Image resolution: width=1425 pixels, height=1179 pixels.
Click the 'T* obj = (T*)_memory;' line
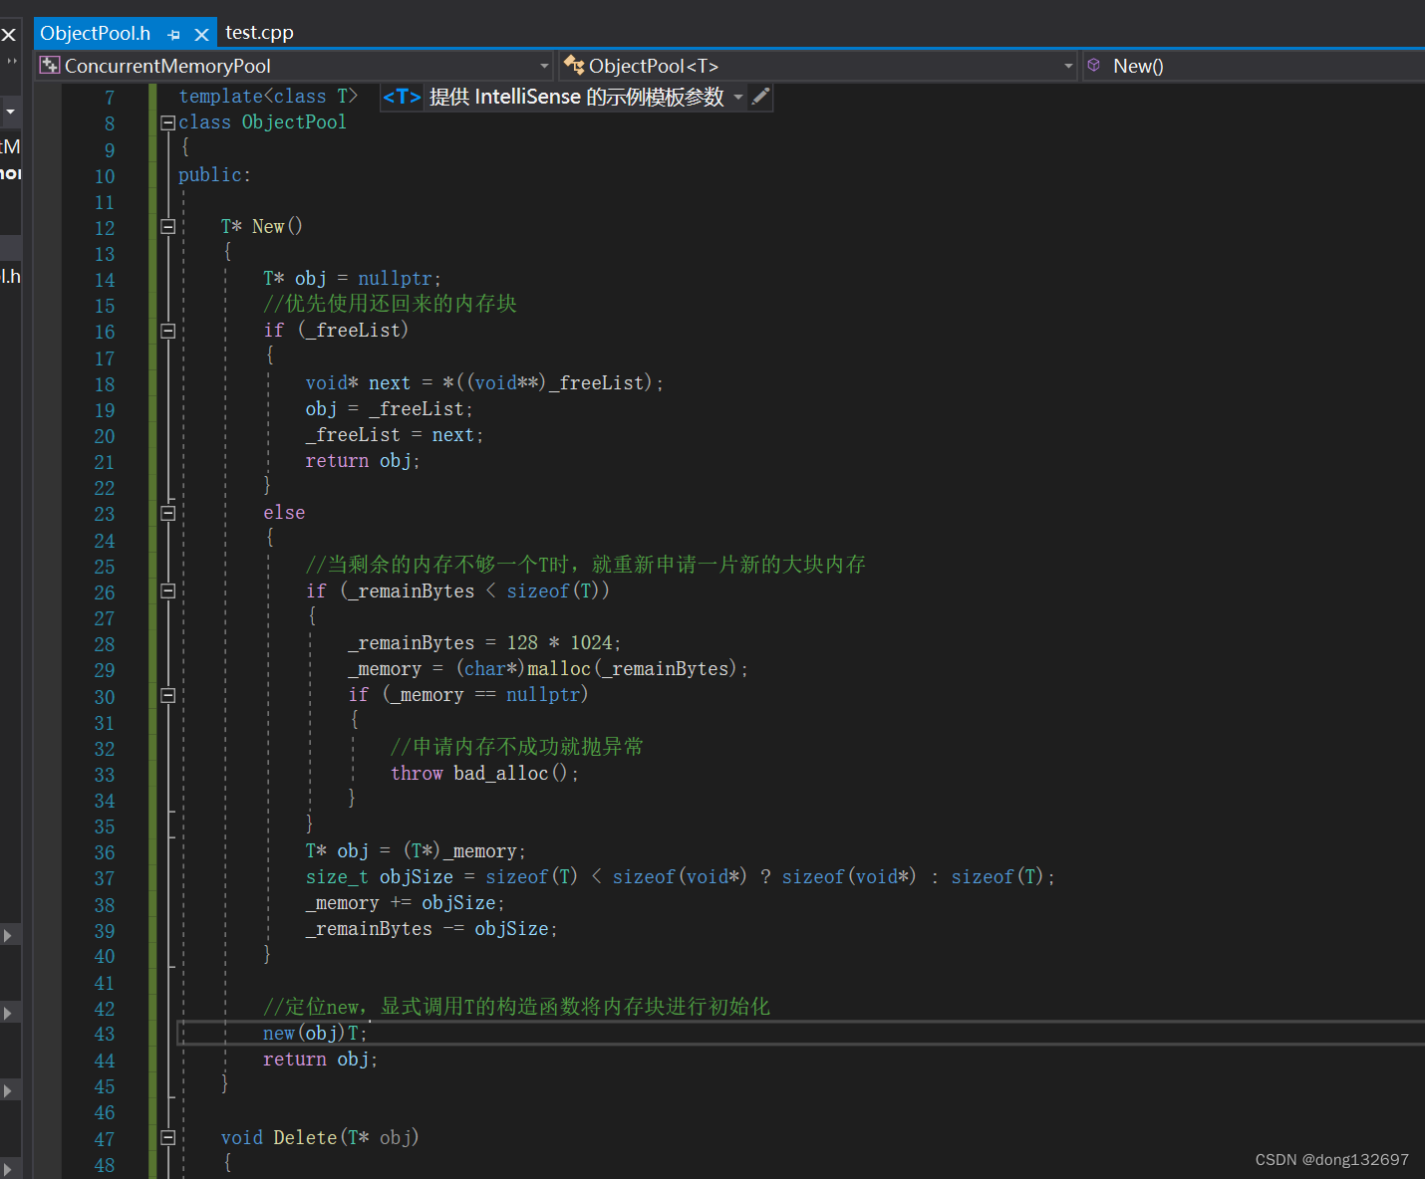(x=416, y=851)
